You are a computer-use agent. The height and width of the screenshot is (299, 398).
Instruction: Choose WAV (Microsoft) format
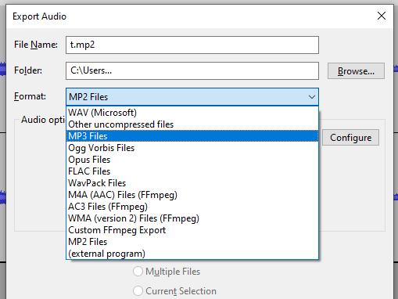192,113
